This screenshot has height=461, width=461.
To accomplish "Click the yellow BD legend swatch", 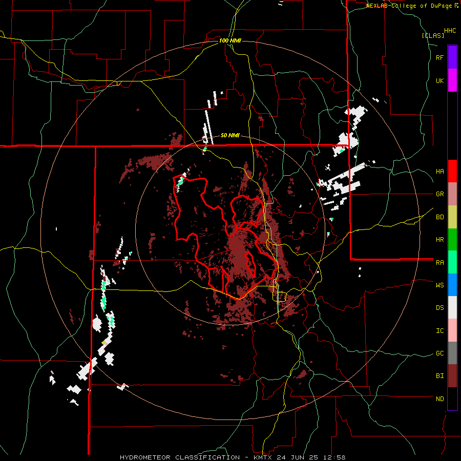I will tap(452, 217).
